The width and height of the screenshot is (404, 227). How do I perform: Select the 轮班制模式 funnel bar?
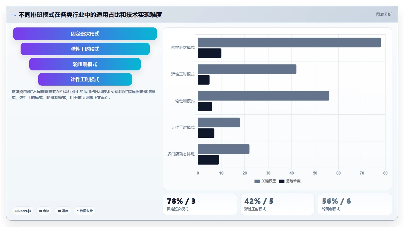coord(85,64)
